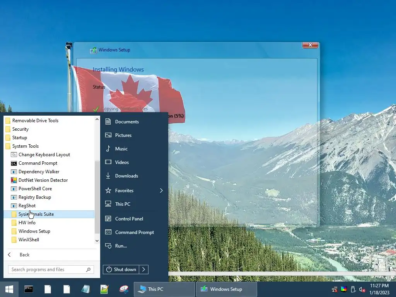Viewport: 396px width, 297px height.
Task: Open the Windows Start button
Action: pos(9,289)
